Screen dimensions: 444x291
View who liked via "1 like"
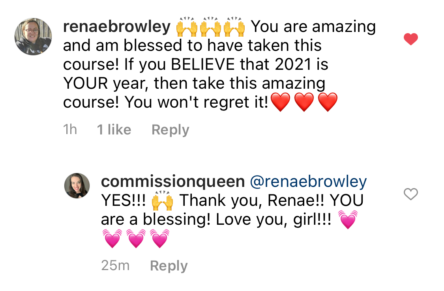pos(114,130)
